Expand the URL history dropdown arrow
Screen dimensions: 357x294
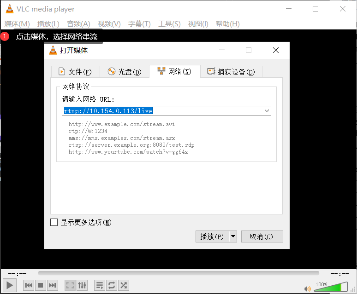coord(267,111)
